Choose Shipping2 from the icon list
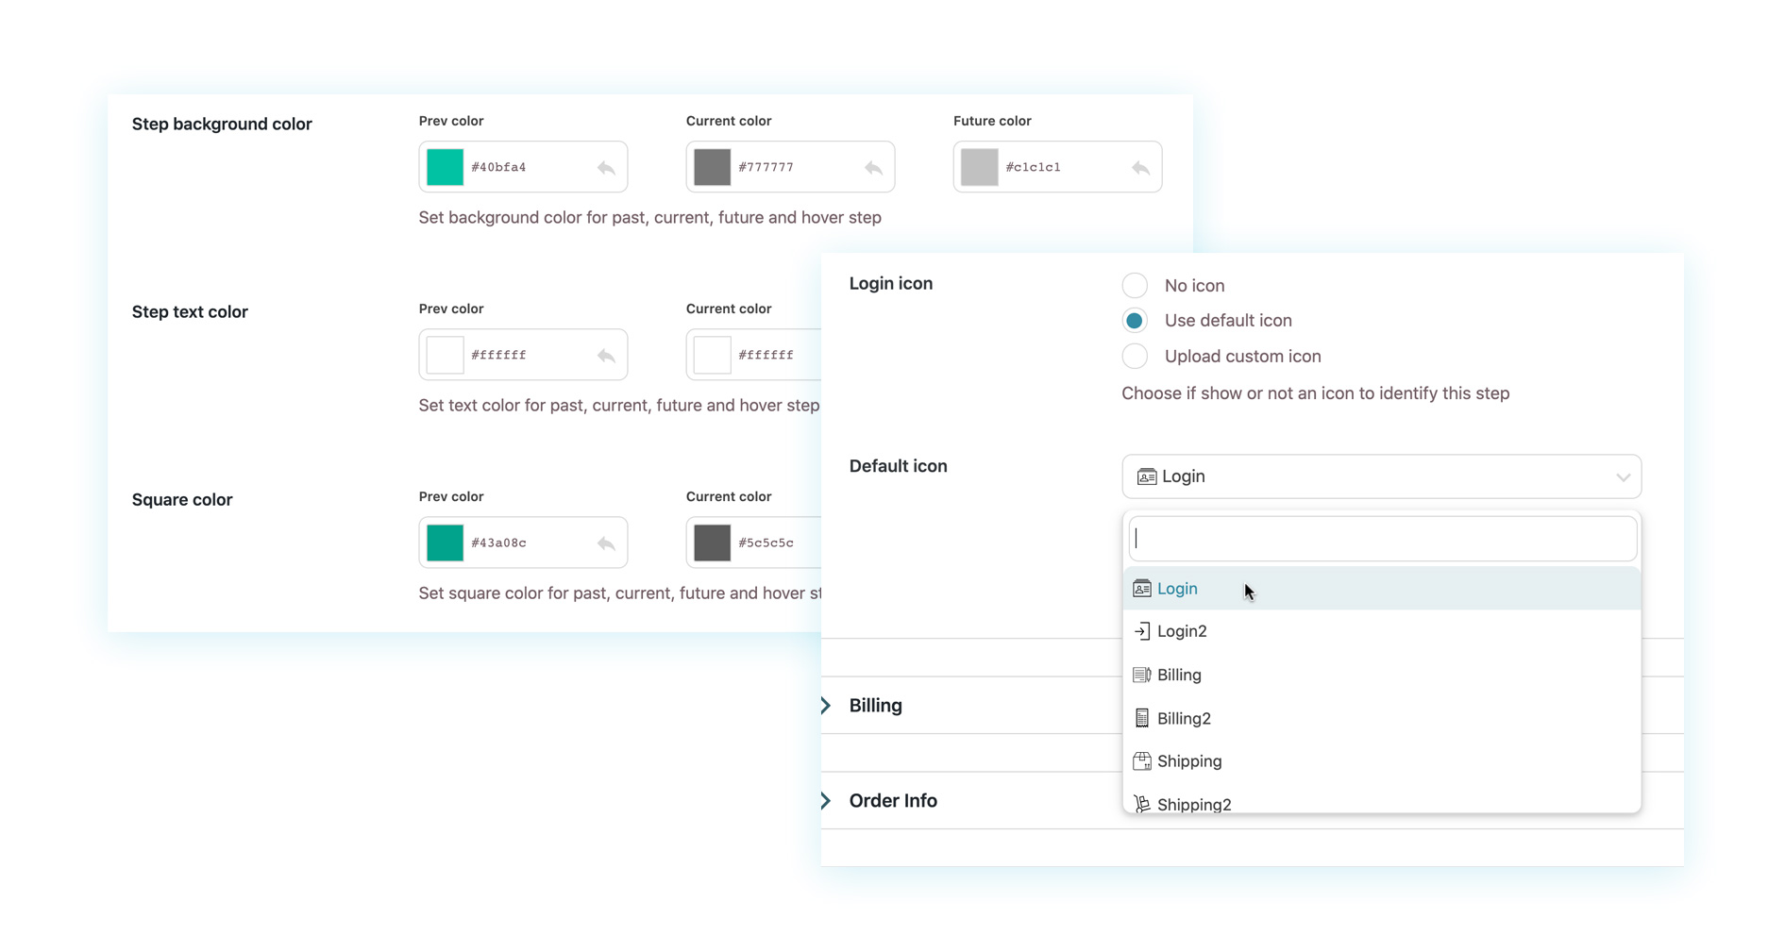 click(1382, 800)
